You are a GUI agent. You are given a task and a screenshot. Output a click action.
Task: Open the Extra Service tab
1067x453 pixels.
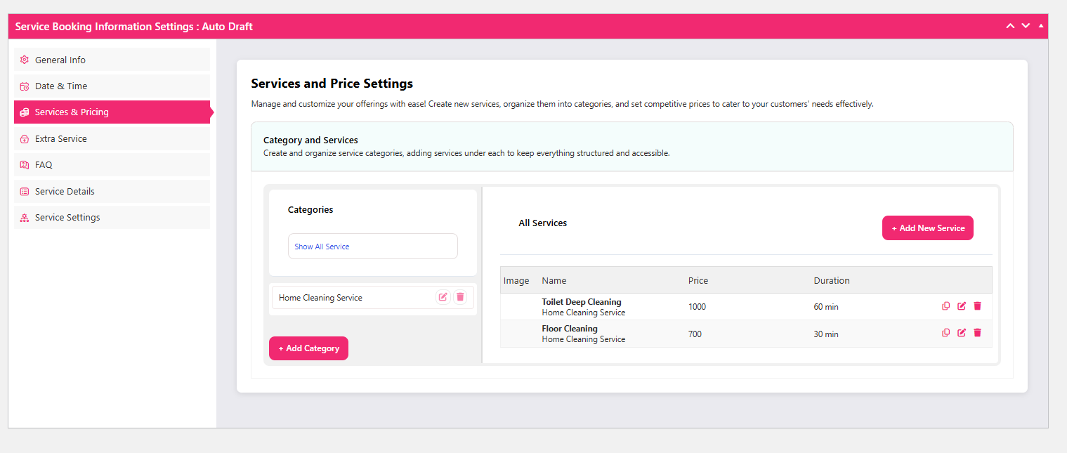click(61, 138)
